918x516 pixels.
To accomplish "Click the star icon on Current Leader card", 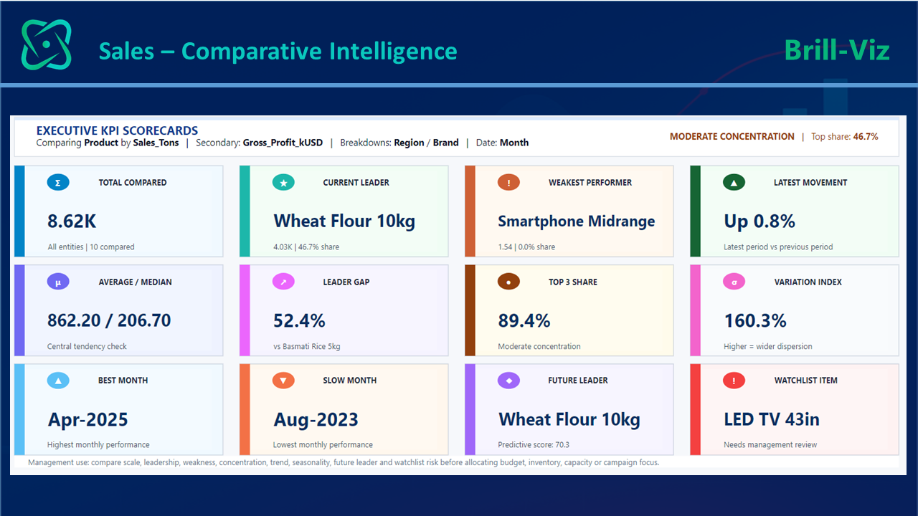I will point(283,183).
